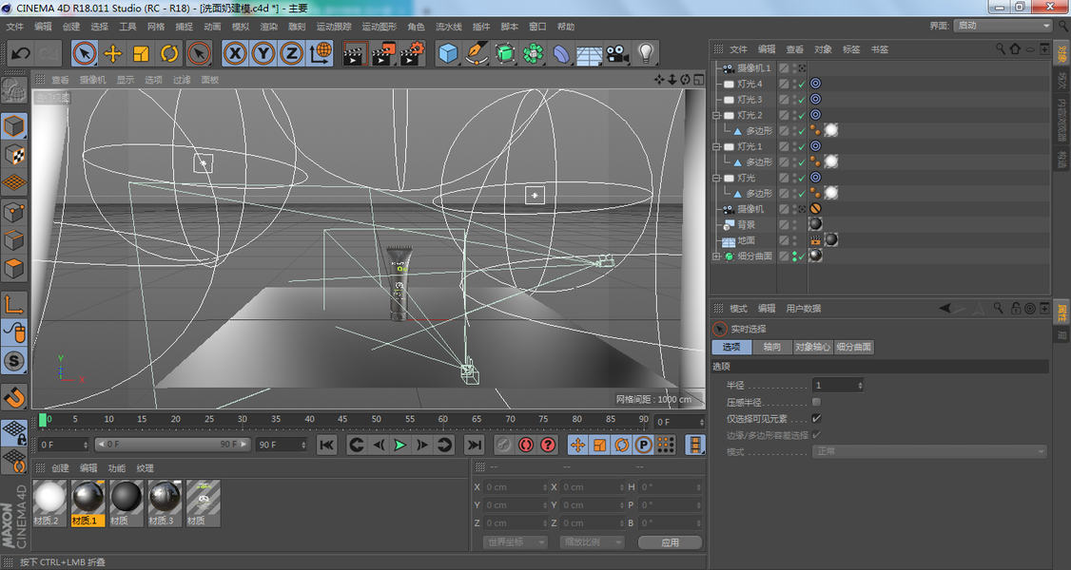Toggle 压感半径 checkbox
Image resolution: width=1071 pixels, height=570 pixels.
pyautogui.click(x=816, y=402)
